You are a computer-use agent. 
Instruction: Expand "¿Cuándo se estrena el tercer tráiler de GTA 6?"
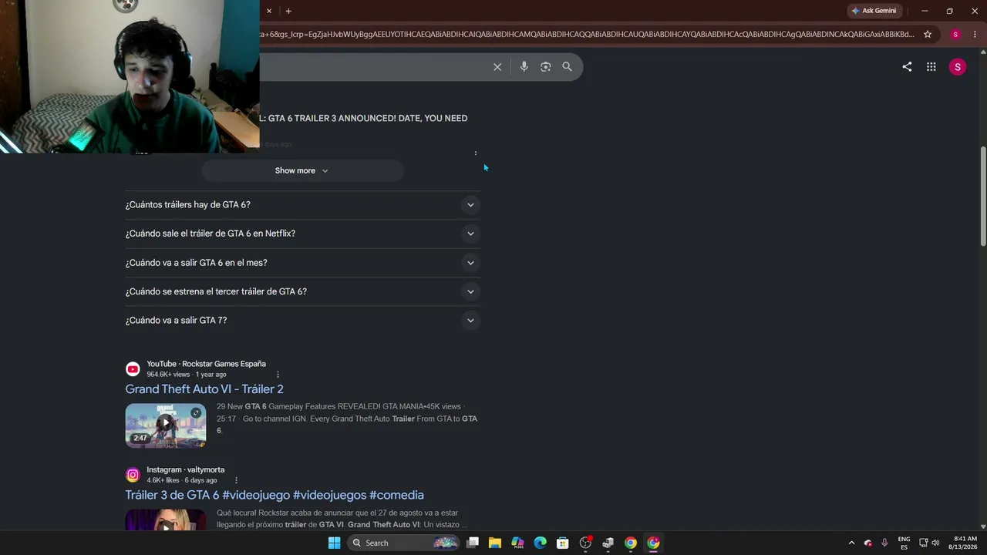point(302,291)
